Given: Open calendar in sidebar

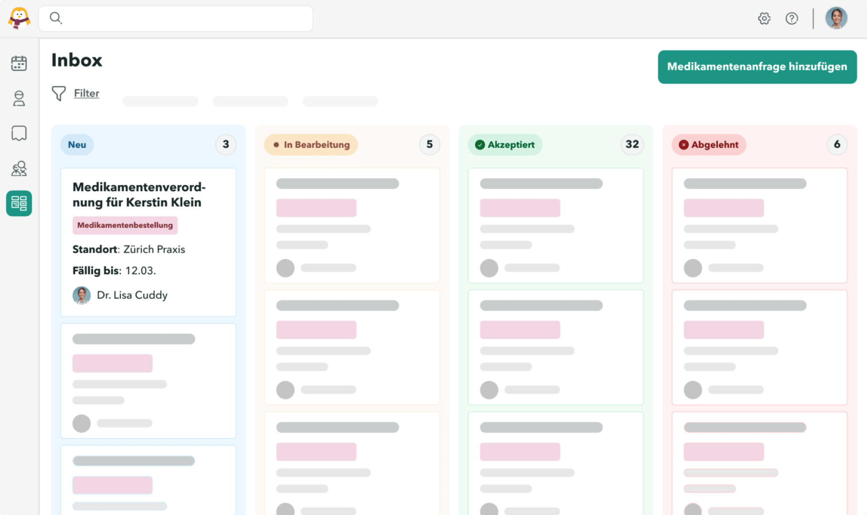Looking at the screenshot, I should click(19, 63).
